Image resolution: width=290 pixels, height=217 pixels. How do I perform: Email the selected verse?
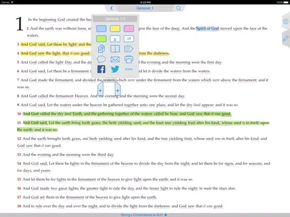(115, 59)
